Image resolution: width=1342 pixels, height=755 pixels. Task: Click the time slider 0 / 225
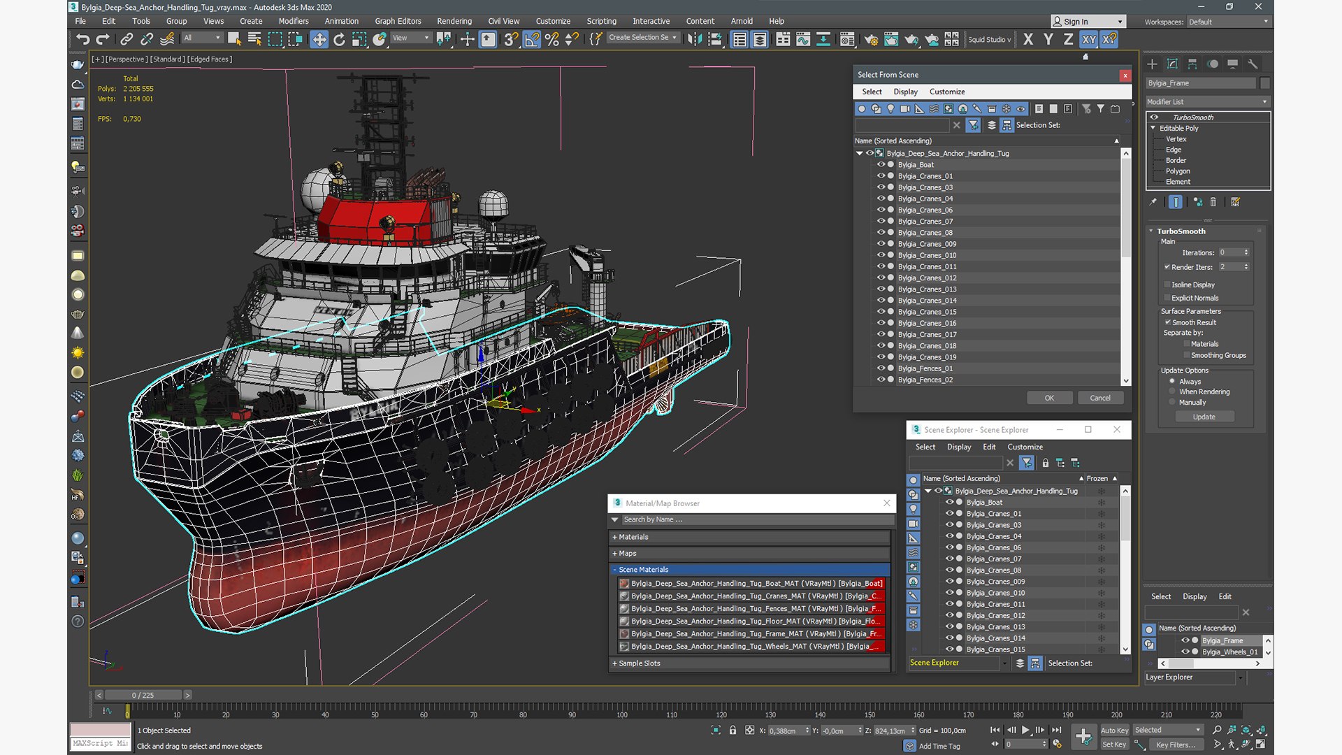click(143, 695)
